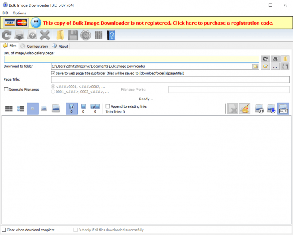The height and width of the screenshot is (235, 293).
Task: Open the BID menu
Action: pyautogui.click(x=5, y=13)
